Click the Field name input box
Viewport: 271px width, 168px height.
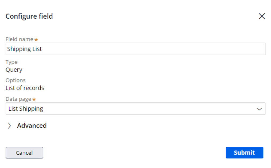[x=135, y=49]
